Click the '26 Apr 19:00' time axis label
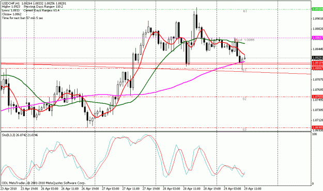This screenshot has width=323, height=191. [90, 188]
